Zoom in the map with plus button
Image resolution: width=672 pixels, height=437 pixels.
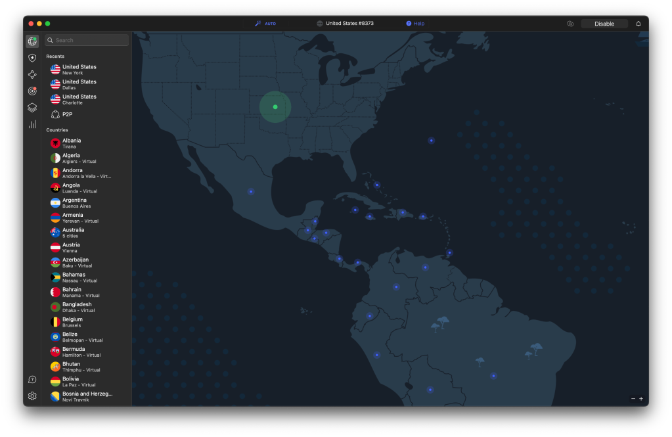[641, 399]
